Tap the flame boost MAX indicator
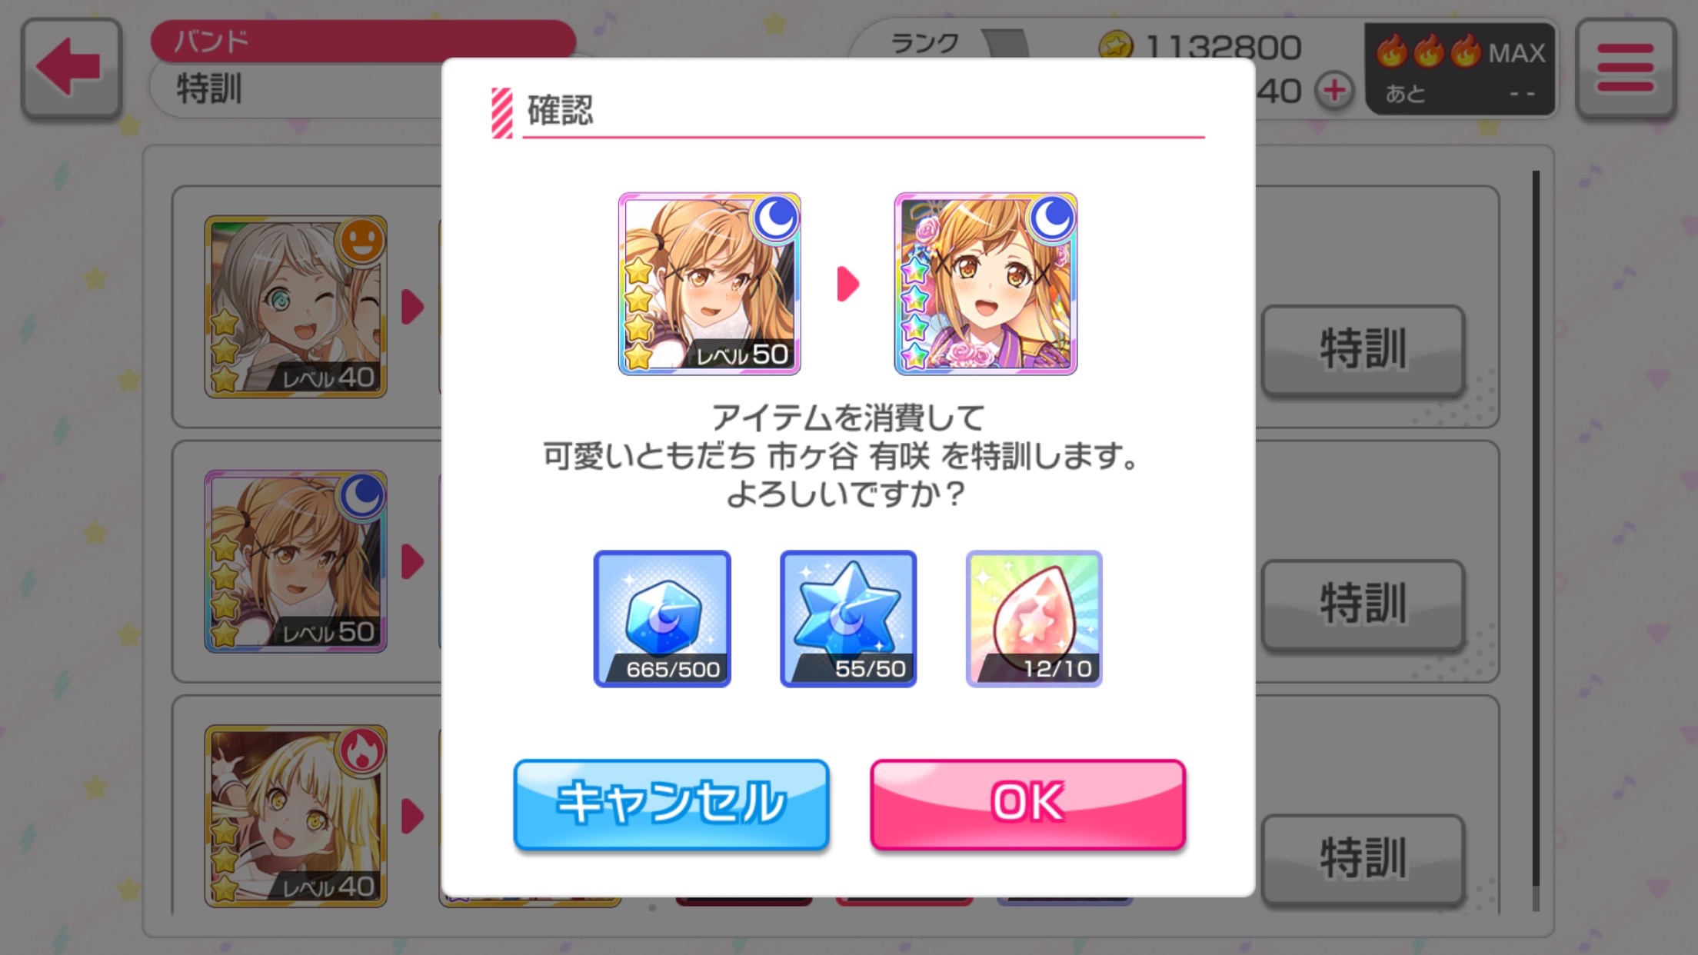 [1460, 69]
